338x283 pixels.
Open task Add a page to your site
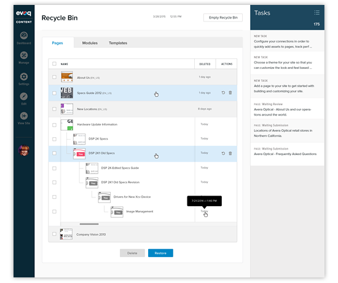tap(288, 86)
